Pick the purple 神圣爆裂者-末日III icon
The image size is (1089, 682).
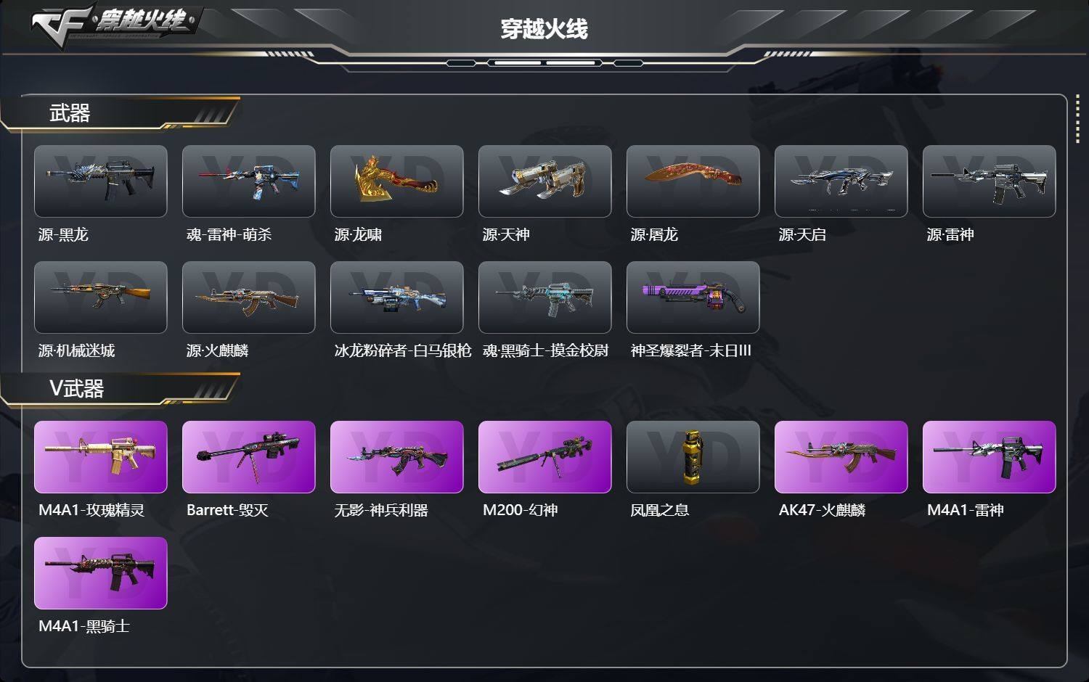pos(693,297)
